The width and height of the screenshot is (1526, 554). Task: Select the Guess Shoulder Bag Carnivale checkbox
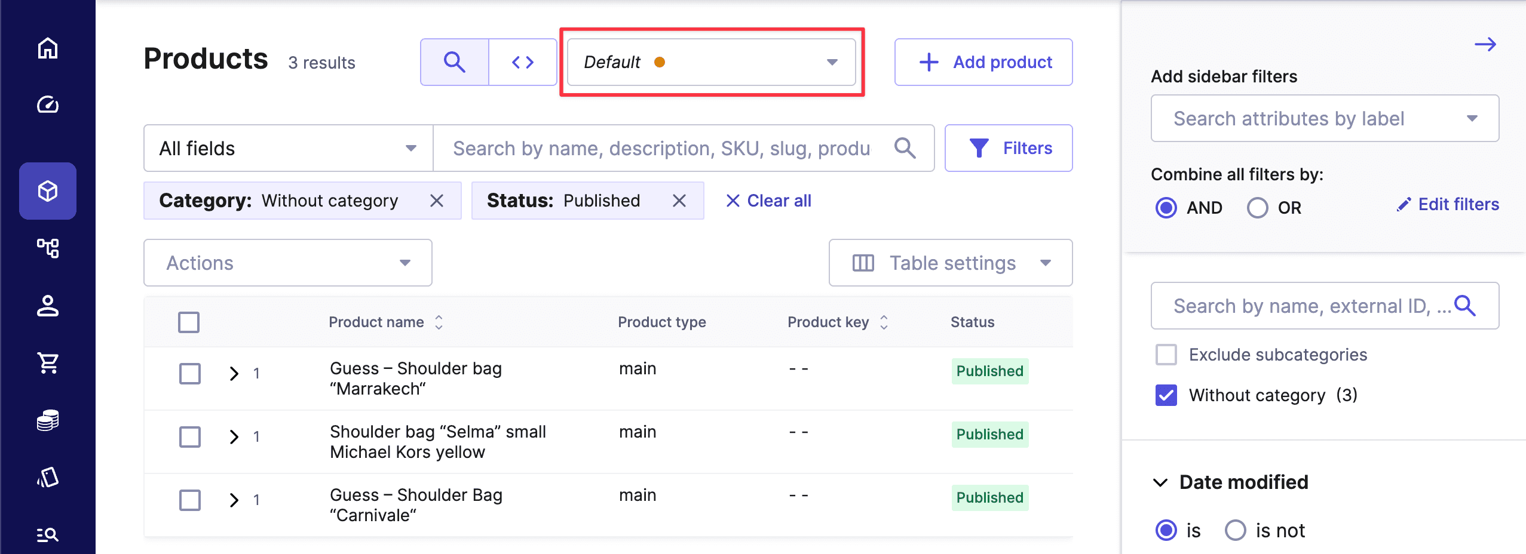coord(190,500)
